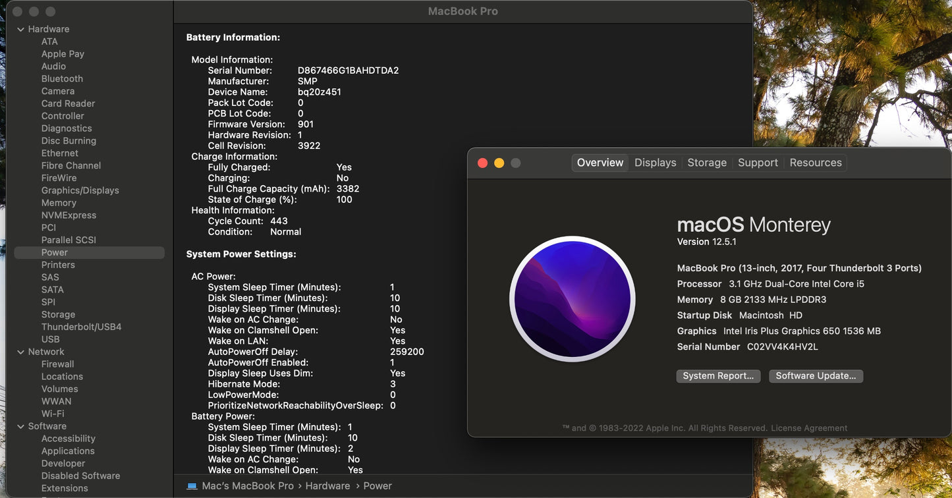Open Applications under Software
Screen dimensions: 952x498
(68, 451)
